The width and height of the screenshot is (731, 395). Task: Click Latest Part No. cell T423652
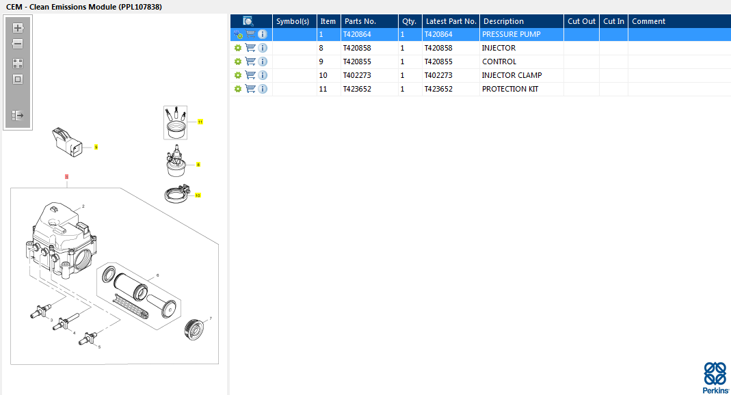(451, 89)
